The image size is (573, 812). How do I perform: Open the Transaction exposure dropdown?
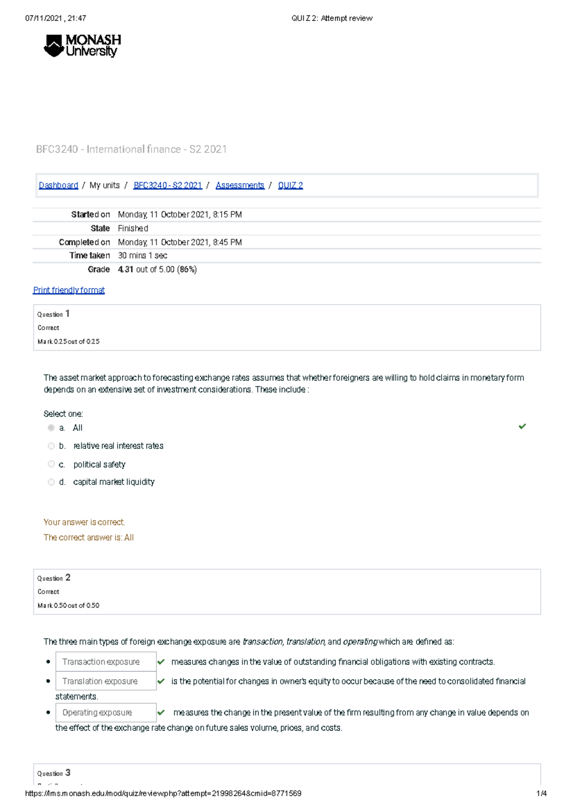tap(106, 662)
